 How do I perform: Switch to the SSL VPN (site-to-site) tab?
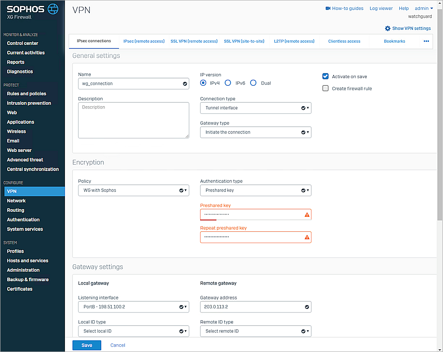pyautogui.click(x=244, y=41)
